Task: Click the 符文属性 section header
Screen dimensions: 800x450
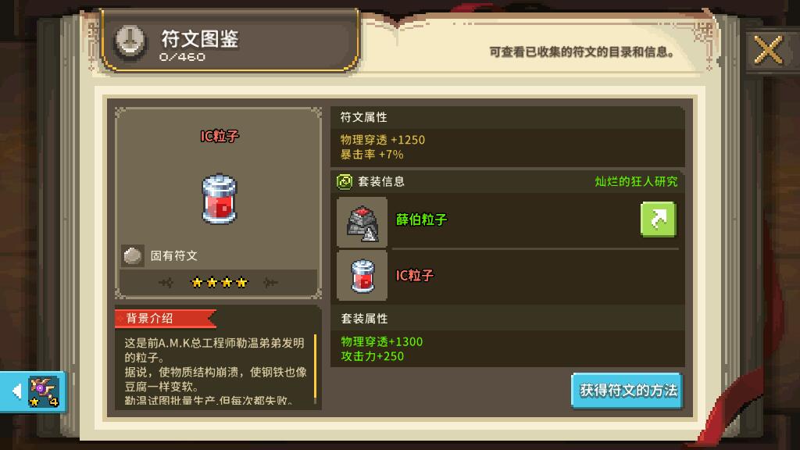Action: tap(364, 117)
